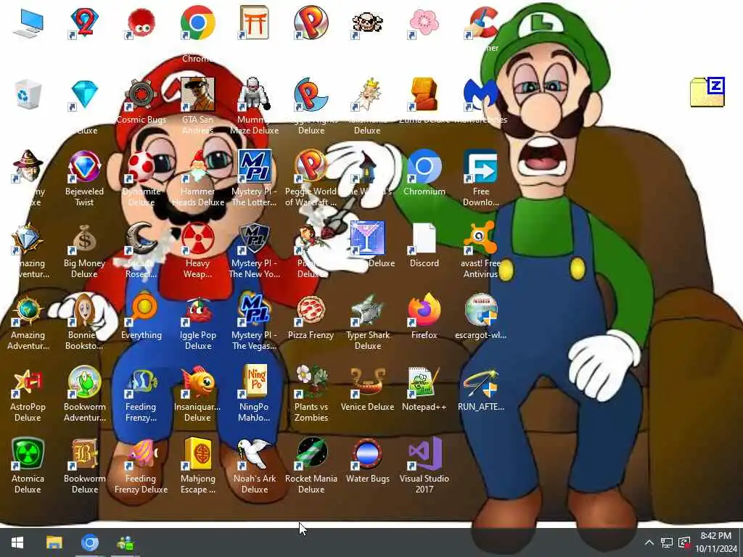Launch AstroPop Deluxe game
This screenshot has width=743, height=557.
(x=28, y=382)
